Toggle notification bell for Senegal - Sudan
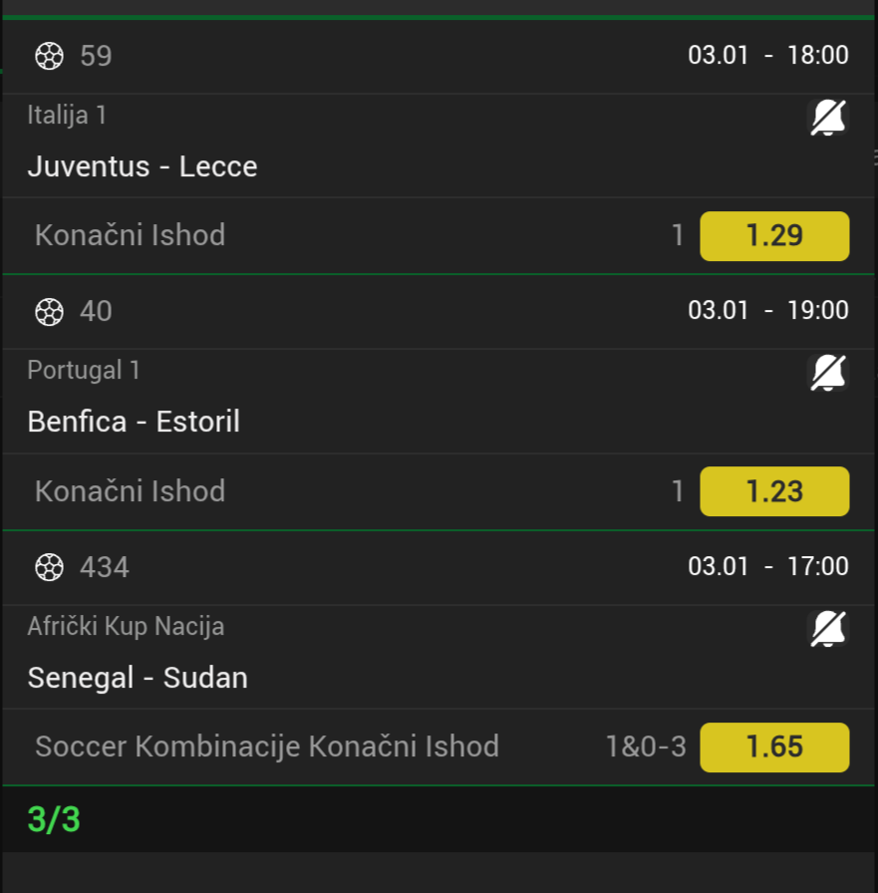 pyautogui.click(x=827, y=629)
